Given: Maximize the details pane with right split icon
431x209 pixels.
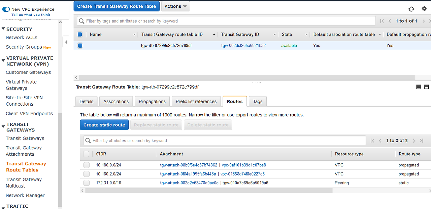Looking at the screenshot, I should click(426, 87).
